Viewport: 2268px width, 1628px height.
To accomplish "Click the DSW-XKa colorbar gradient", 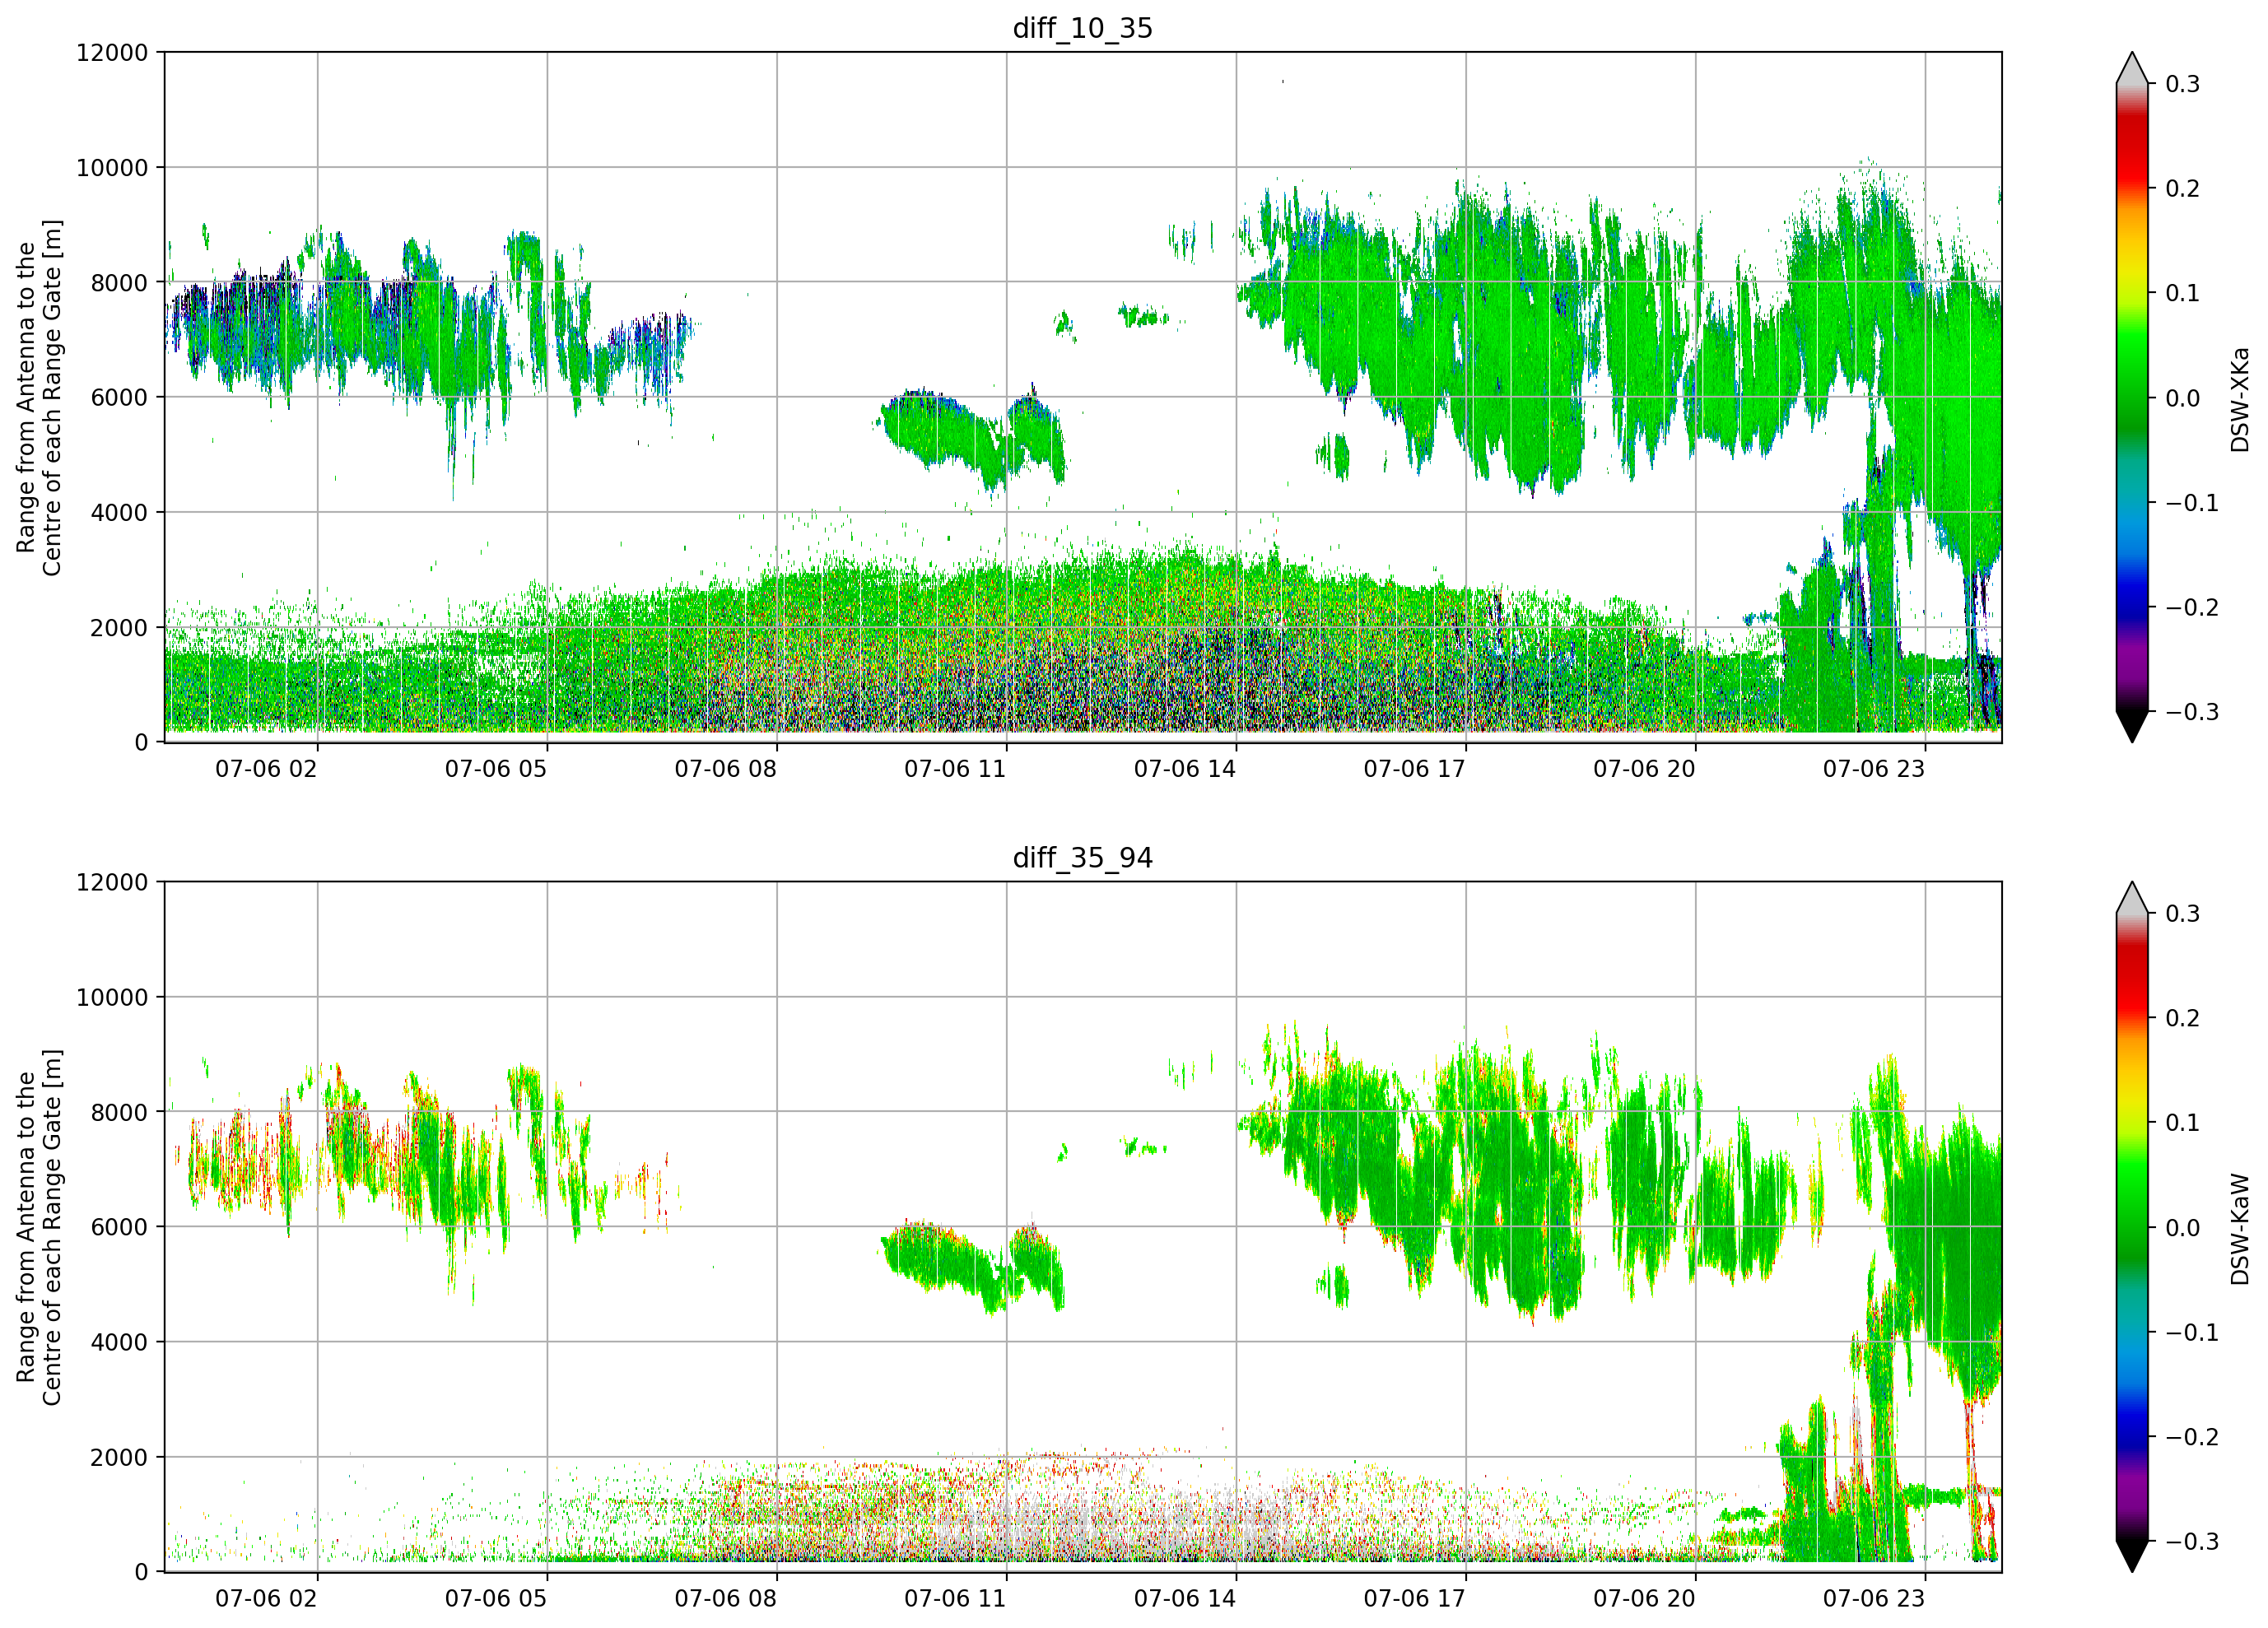I will [x=2132, y=397].
